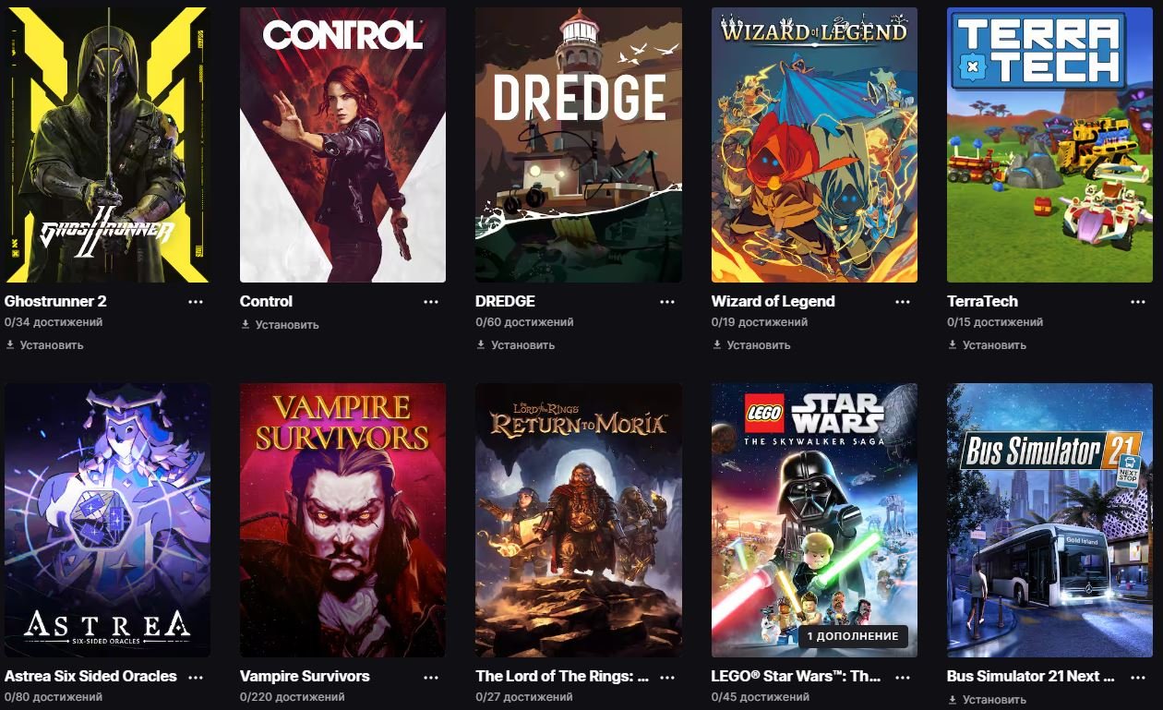Click Установить under Wizard of Legend
This screenshot has width=1163, height=710.
[751, 345]
